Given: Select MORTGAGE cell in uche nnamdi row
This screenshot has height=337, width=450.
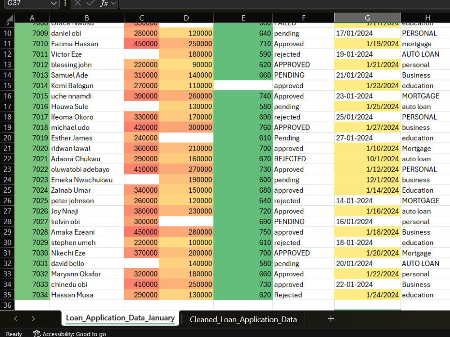Looking at the screenshot, I should click(425, 96).
